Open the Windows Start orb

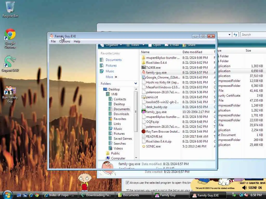pos(7,195)
